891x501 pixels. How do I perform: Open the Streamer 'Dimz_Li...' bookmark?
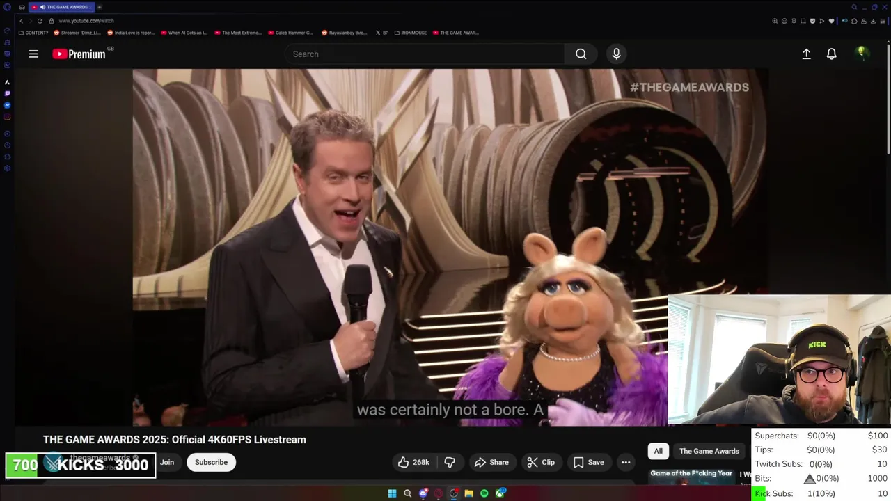point(77,33)
